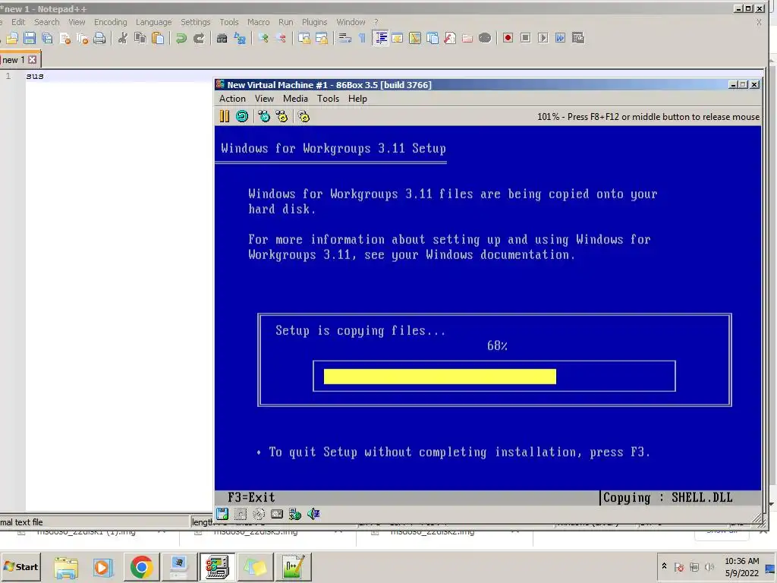The image size is (777, 583).
Task: Click hard disk icon in 86Box status bar
Action: click(277, 514)
